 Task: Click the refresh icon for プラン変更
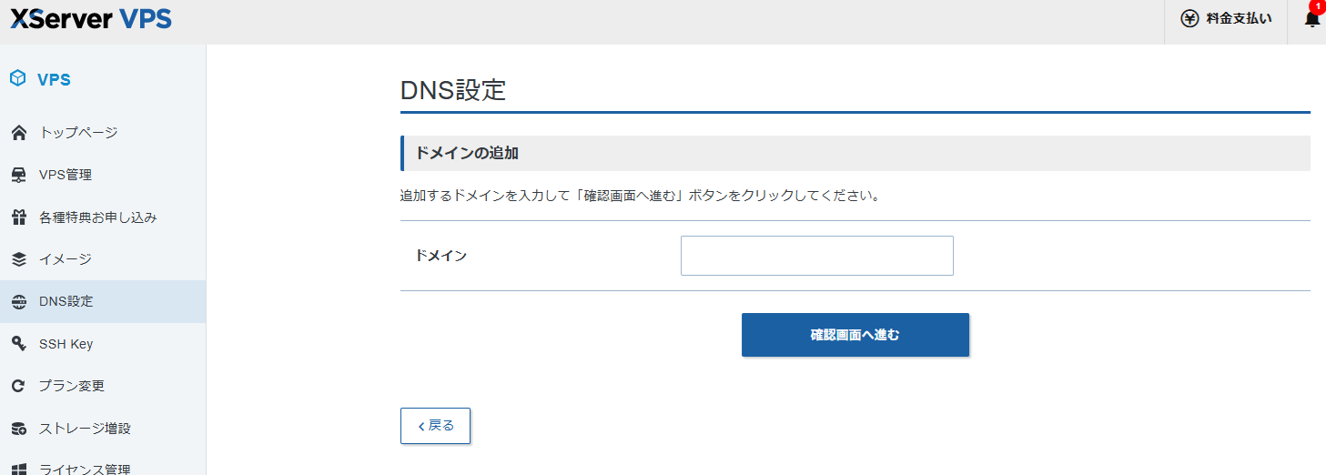(x=18, y=386)
